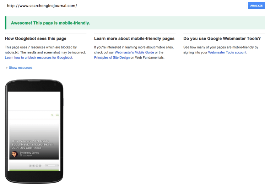Click Kelsey Jones author avatar

pos(15,154)
